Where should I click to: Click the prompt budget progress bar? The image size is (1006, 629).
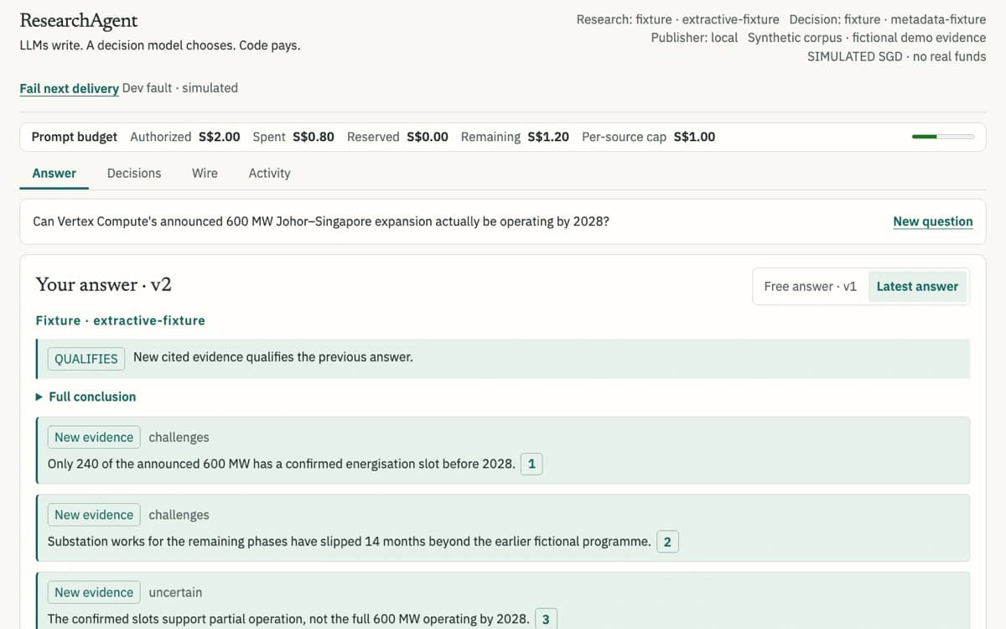pyautogui.click(x=943, y=137)
